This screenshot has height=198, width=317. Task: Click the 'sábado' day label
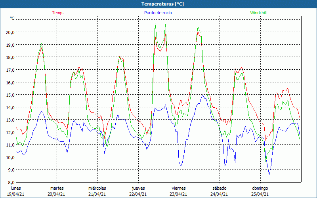220,188
